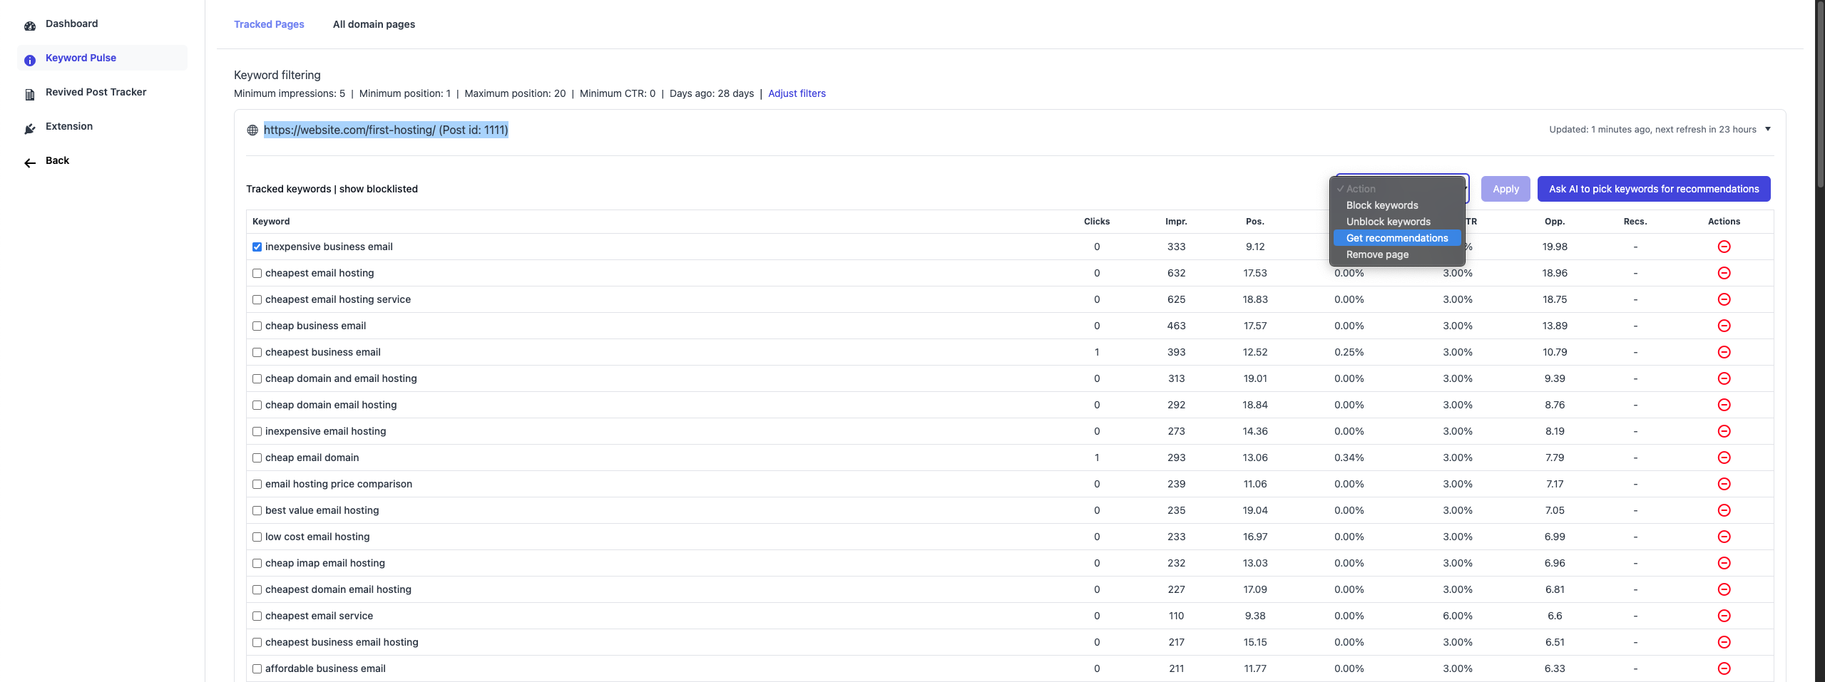Open the Adjust filters link
1825x682 pixels.
[797, 93]
